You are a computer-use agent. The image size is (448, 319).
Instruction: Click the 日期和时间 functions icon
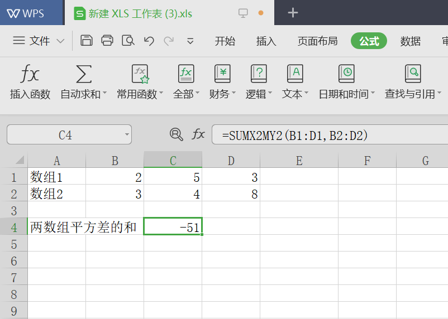pos(346,74)
